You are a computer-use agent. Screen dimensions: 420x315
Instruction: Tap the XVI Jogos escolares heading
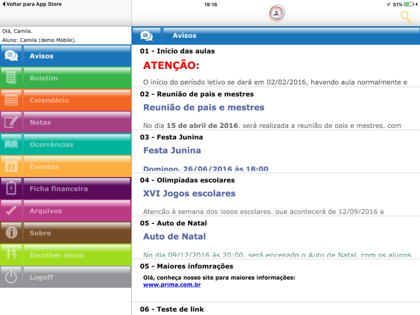(189, 193)
